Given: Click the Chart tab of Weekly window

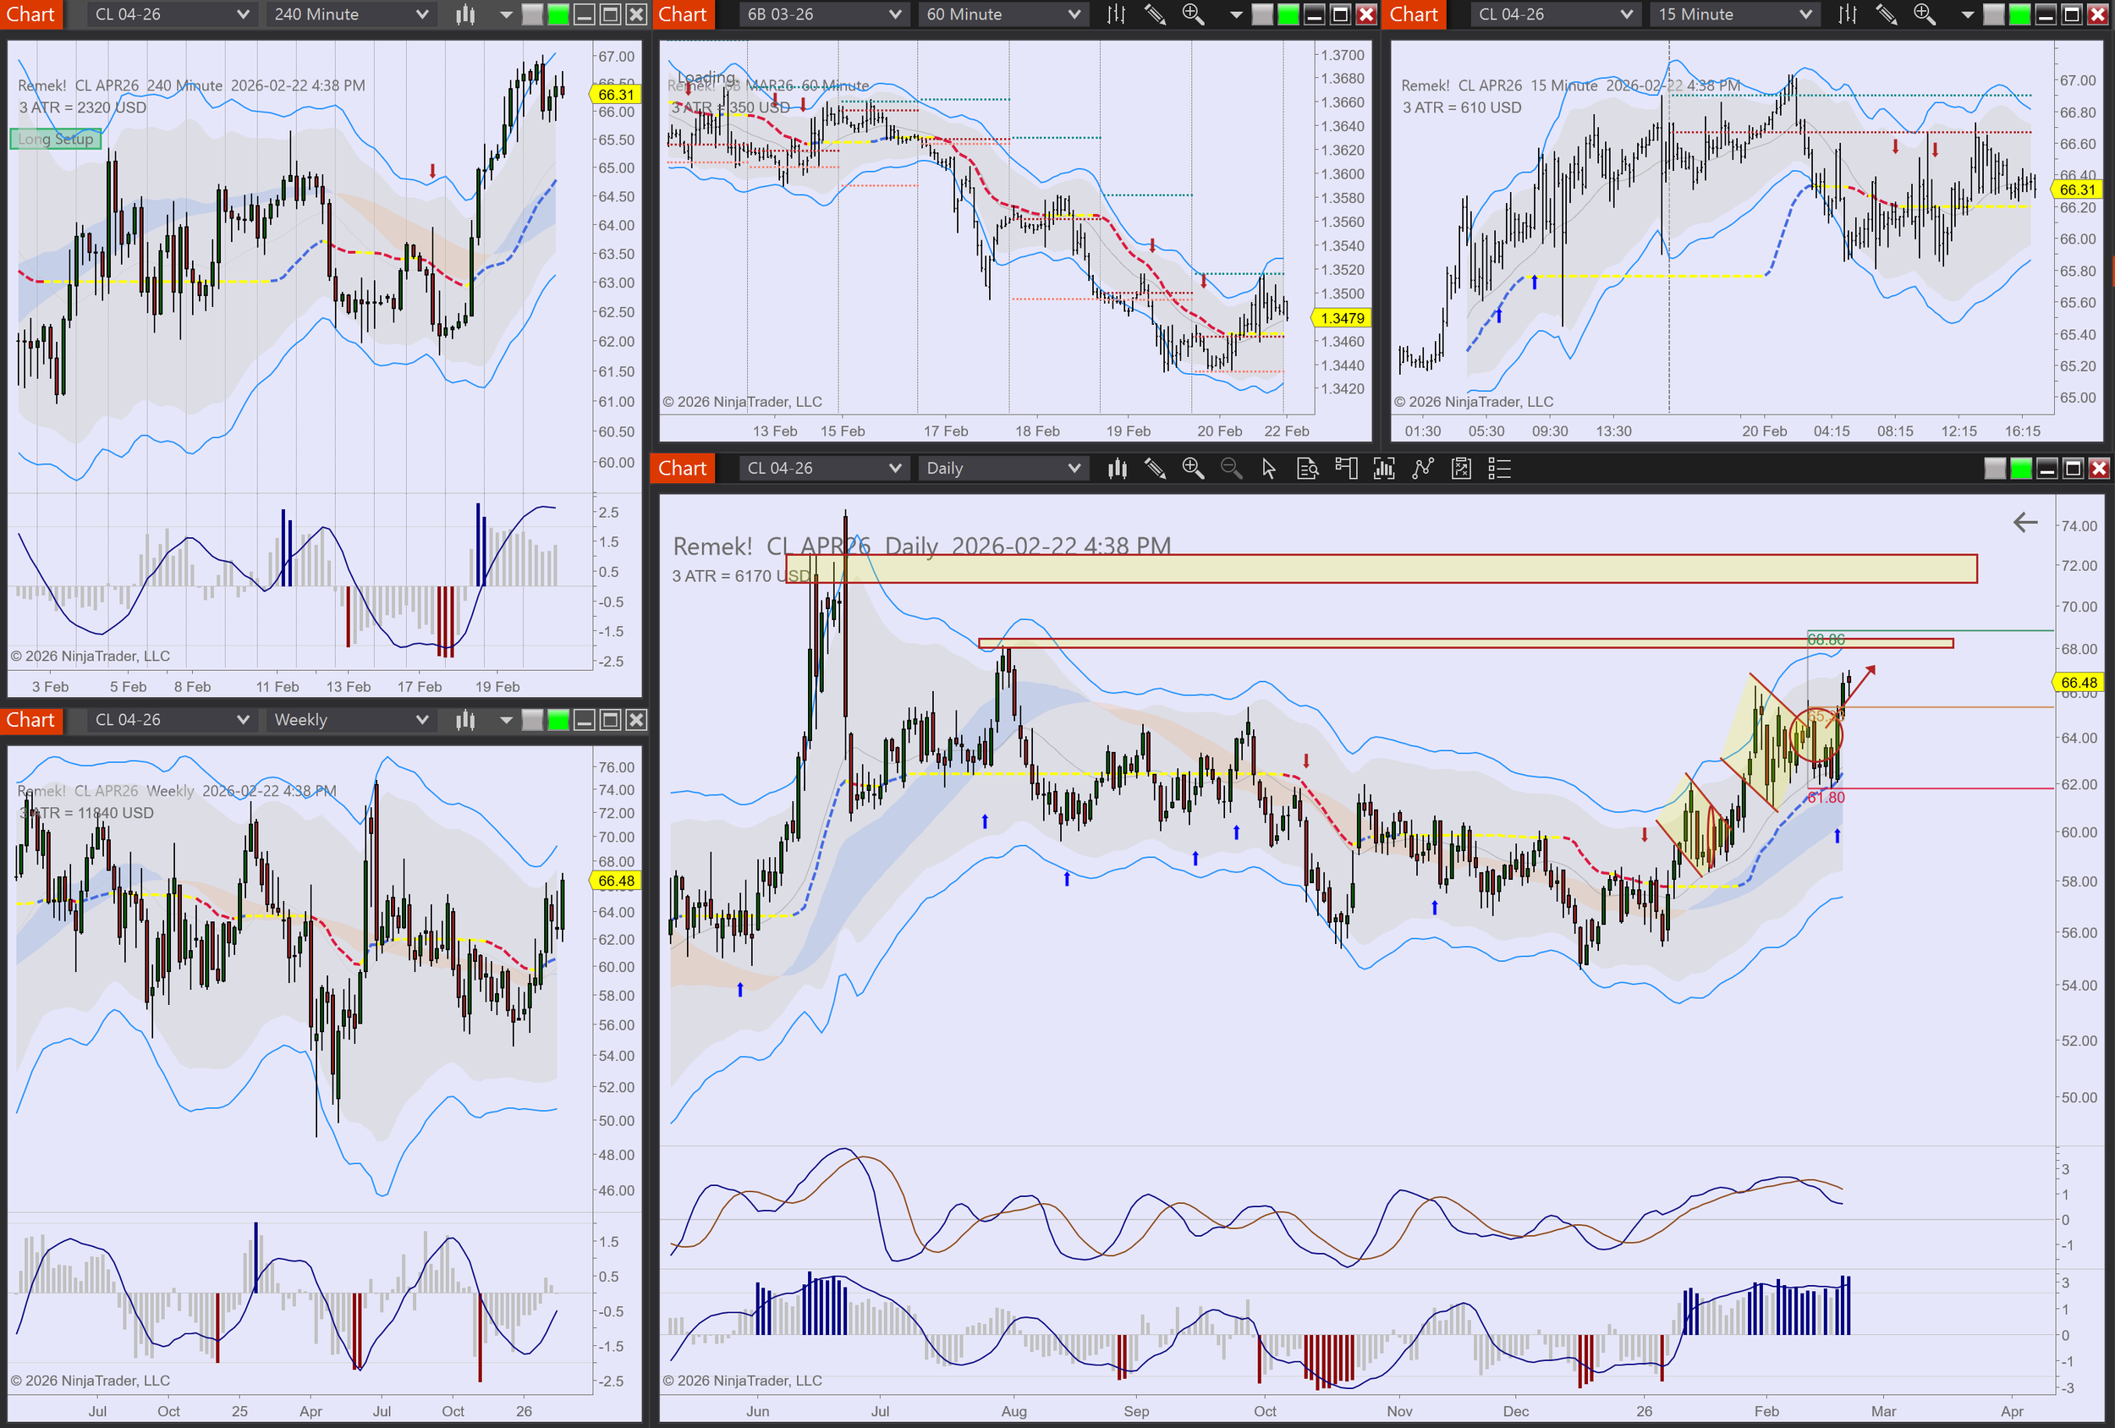Looking at the screenshot, I should point(31,720).
